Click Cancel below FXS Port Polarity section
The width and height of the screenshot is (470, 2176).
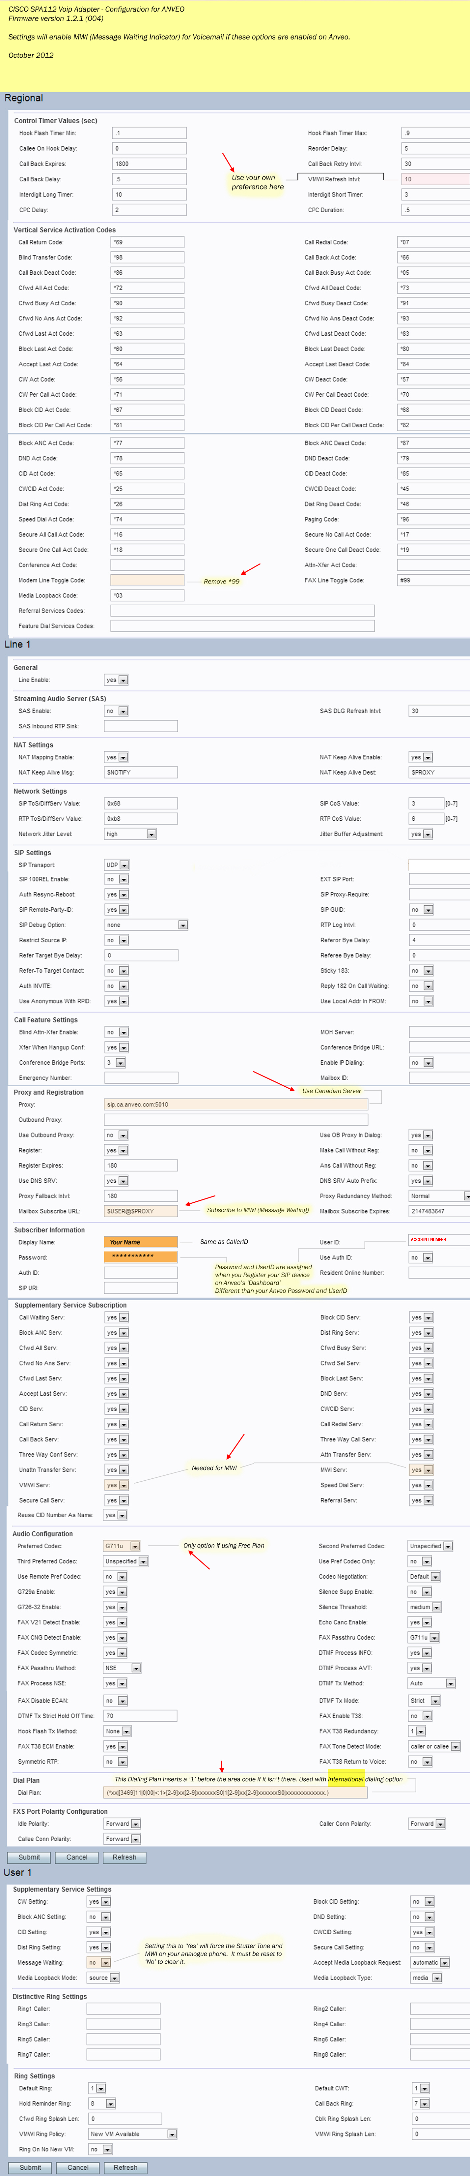[x=77, y=1858]
